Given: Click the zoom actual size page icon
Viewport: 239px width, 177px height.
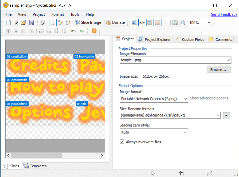Looking at the screenshot, I should 183,22.
